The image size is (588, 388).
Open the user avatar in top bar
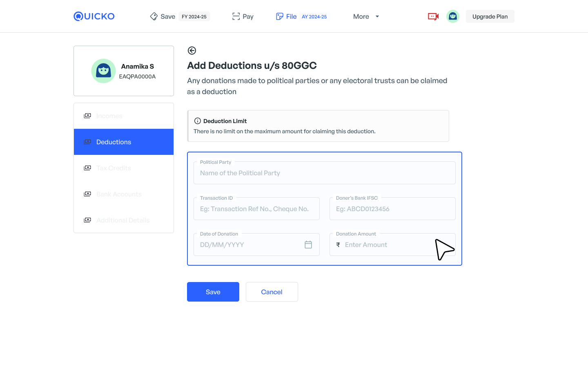[x=452, y=16]
